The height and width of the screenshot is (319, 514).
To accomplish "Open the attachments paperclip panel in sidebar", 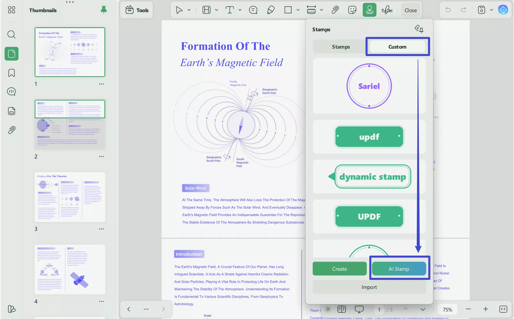I will click(x=12, y=130).
